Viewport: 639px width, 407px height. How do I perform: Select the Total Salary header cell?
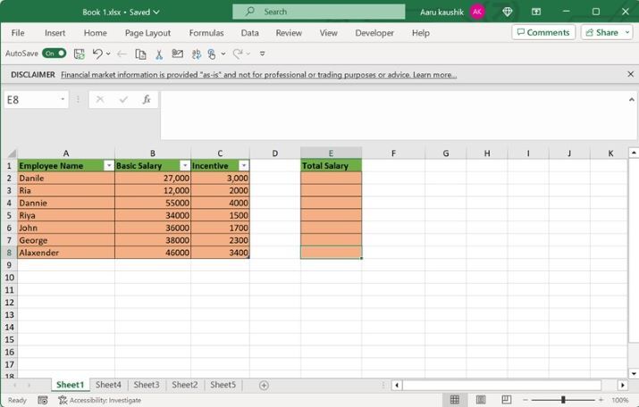point(331,166)
